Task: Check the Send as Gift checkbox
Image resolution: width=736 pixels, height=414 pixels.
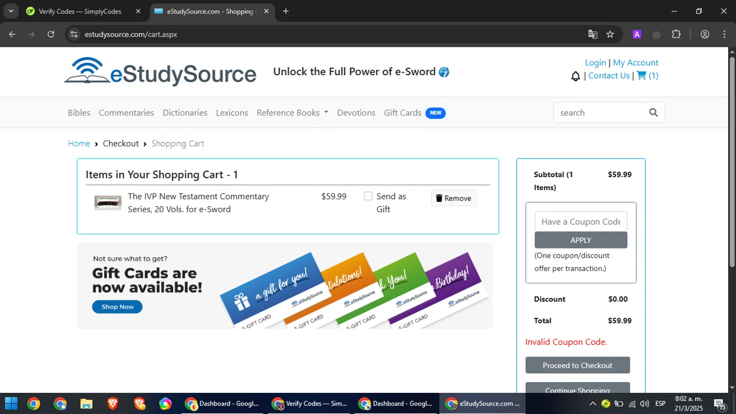Action: (x=368, y=196)
